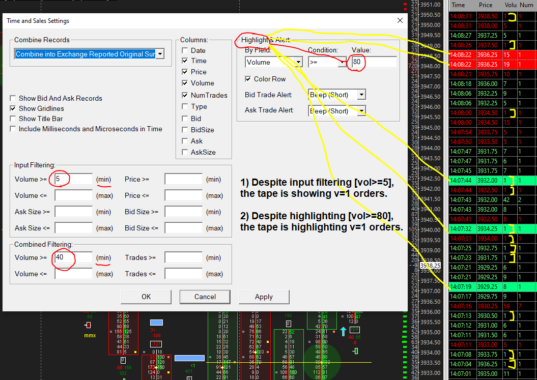Enable the Ask column checkbox
The height and width of the screenshot is (380, 537).
(x=185, y=141)
